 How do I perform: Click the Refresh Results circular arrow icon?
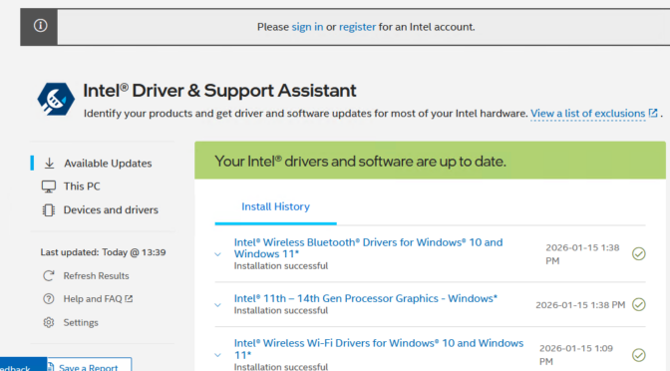(49, 276)
